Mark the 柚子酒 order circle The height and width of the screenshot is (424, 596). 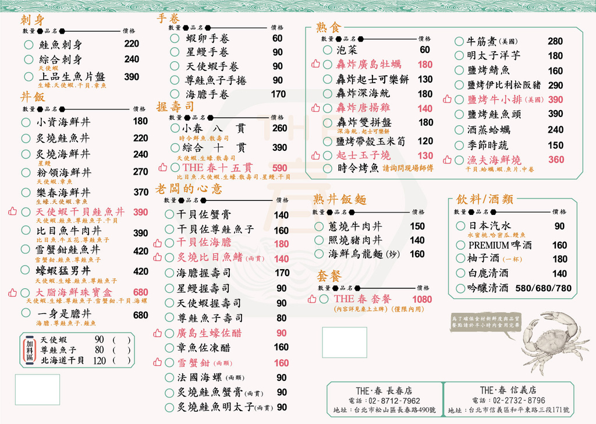coord(460,258)
